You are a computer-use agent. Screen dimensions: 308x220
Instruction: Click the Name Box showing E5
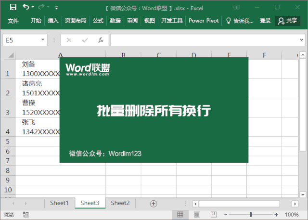25,40
